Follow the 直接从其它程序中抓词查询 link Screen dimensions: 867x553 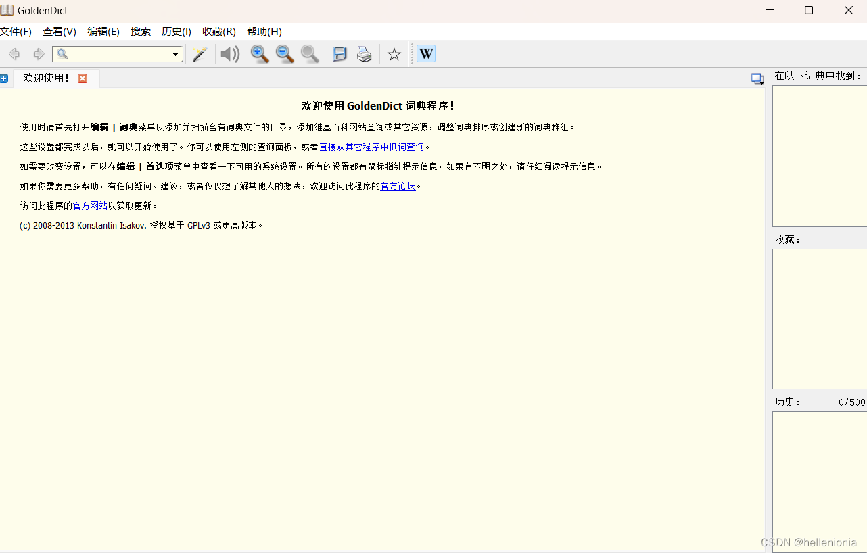[x=371, y=147]
